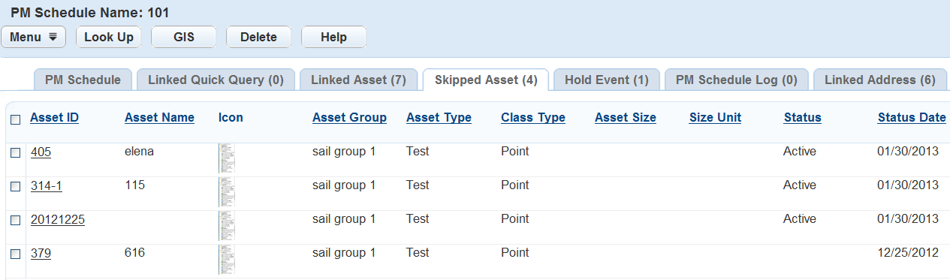Screen dimensions: 950x280
Task: Open the Hold Event (1) tab
Action: (606, 80)
